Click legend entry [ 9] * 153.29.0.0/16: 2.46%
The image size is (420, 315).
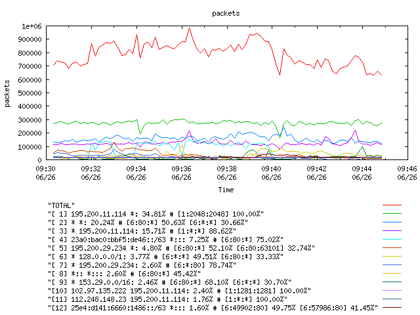(x=169, y=282)
